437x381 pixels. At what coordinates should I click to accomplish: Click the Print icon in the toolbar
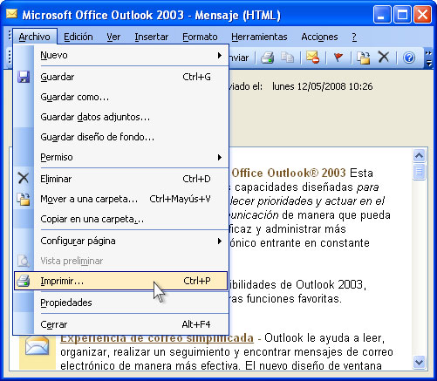267,58
